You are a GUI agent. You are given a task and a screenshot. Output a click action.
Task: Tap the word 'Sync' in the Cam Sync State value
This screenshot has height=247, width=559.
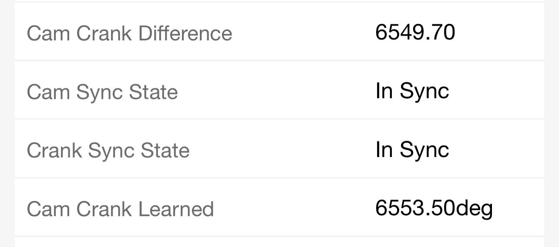pos(424,91)
